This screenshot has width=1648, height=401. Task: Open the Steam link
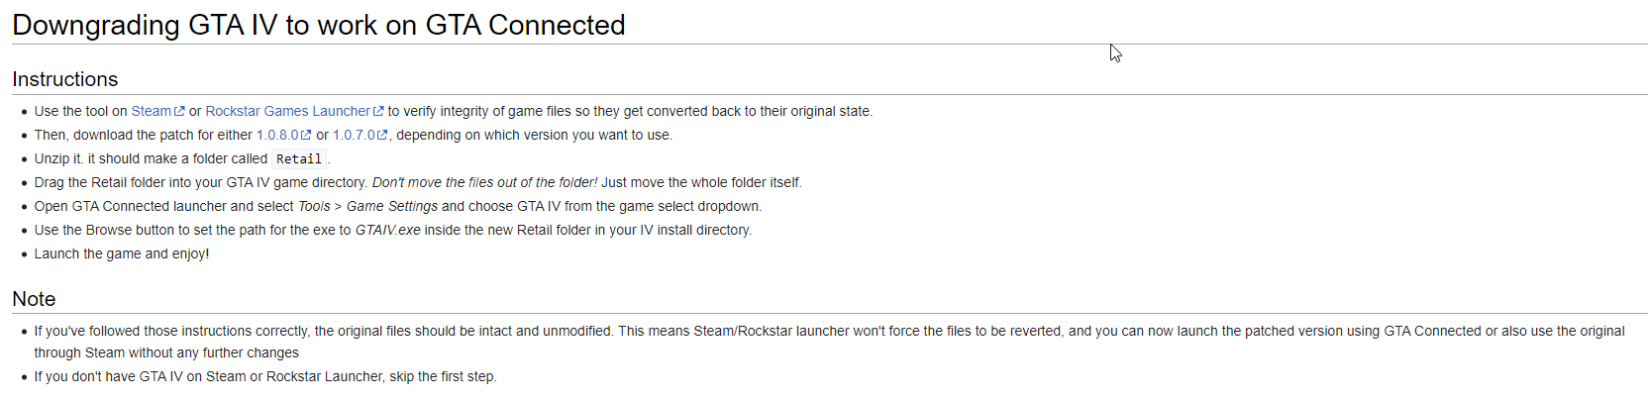(151, 111)
